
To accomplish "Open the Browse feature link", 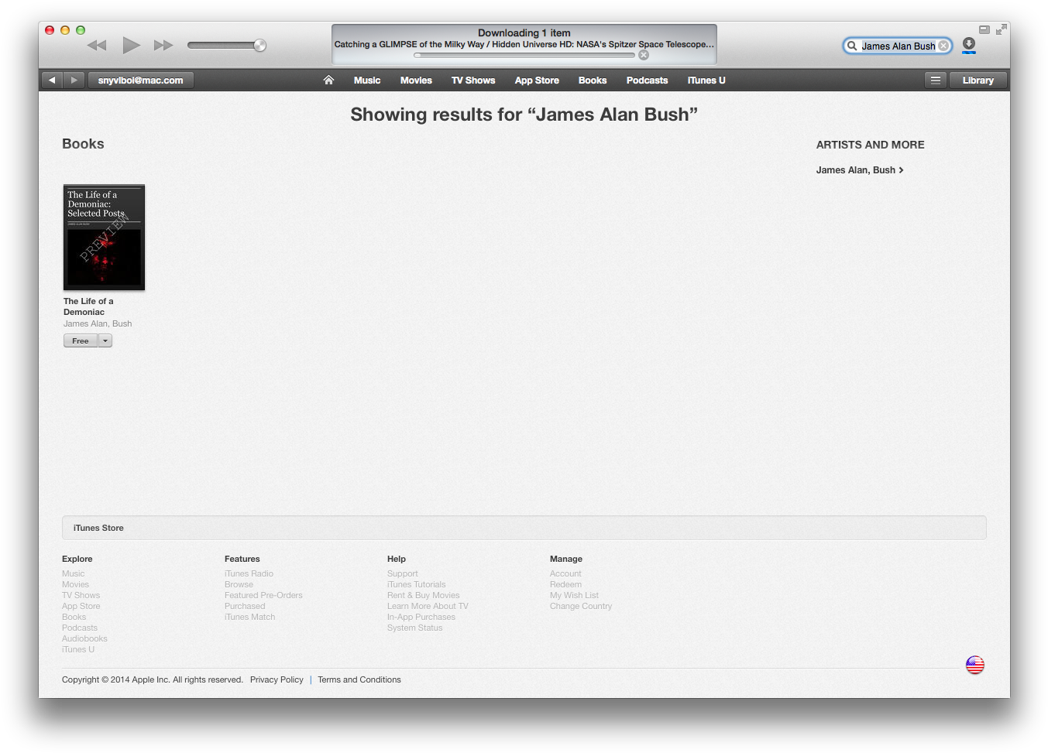I will click(239, 584).
